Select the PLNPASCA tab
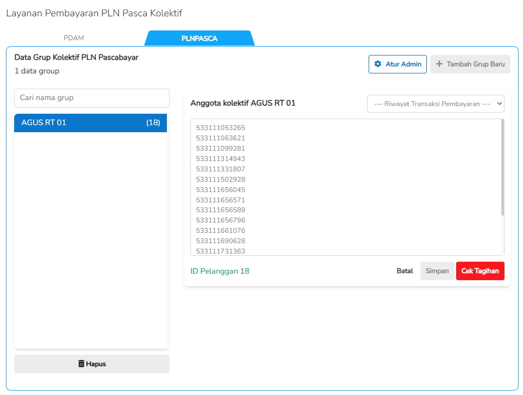The height and width of the screenshot is (395, 523). (x=199, y=39)
